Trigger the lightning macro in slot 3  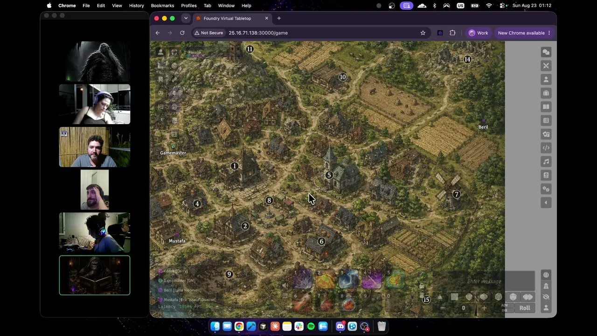pyautogui.click(x=348, y=280)
